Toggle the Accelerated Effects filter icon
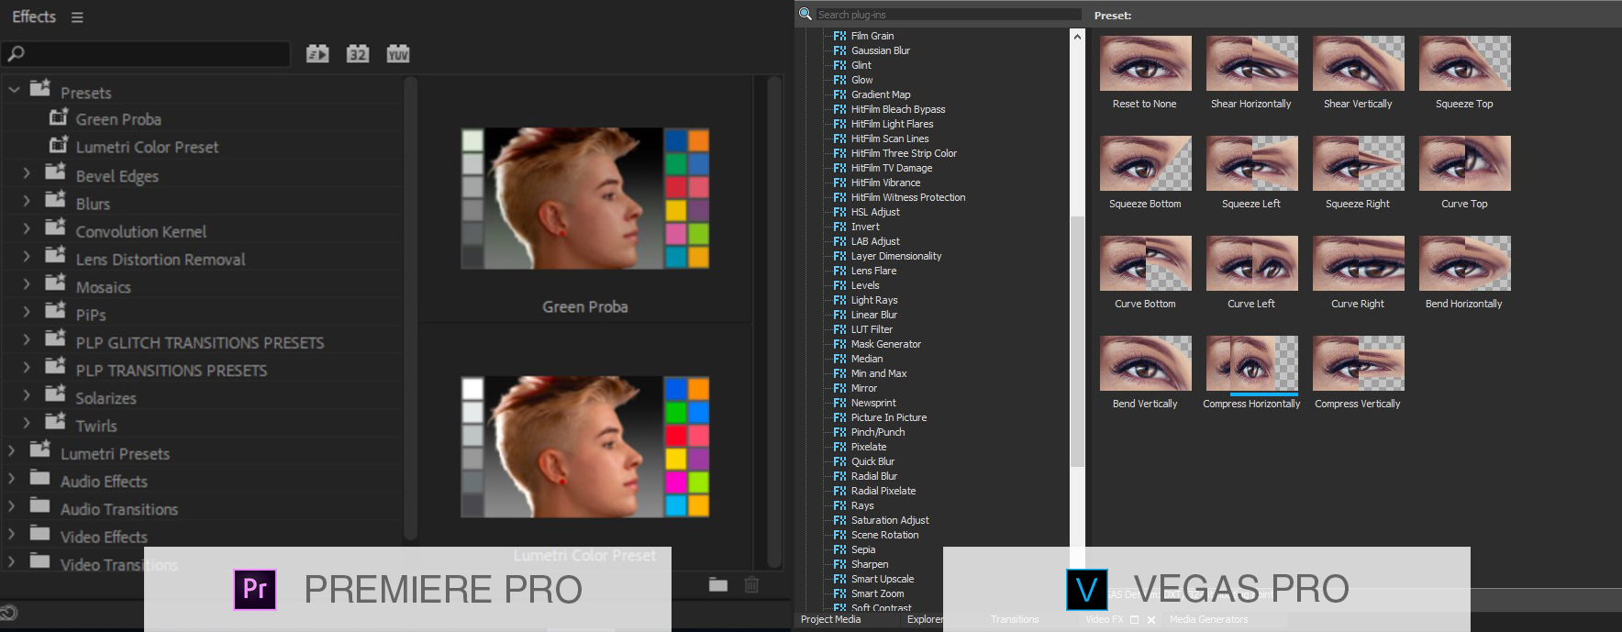 [317, 54]
